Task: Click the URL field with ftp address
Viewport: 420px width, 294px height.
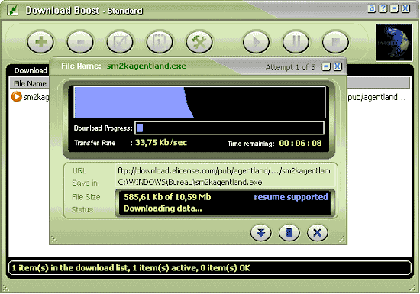Action: [x=225, y=170]
